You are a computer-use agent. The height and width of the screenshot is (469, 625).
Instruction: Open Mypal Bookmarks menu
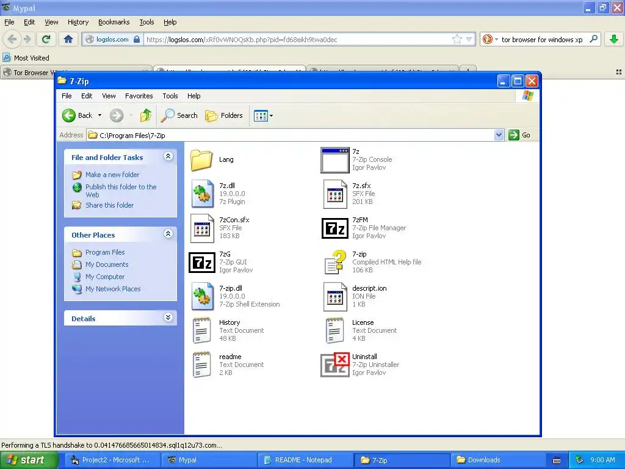pyautogui.click(x=114, y=22)
